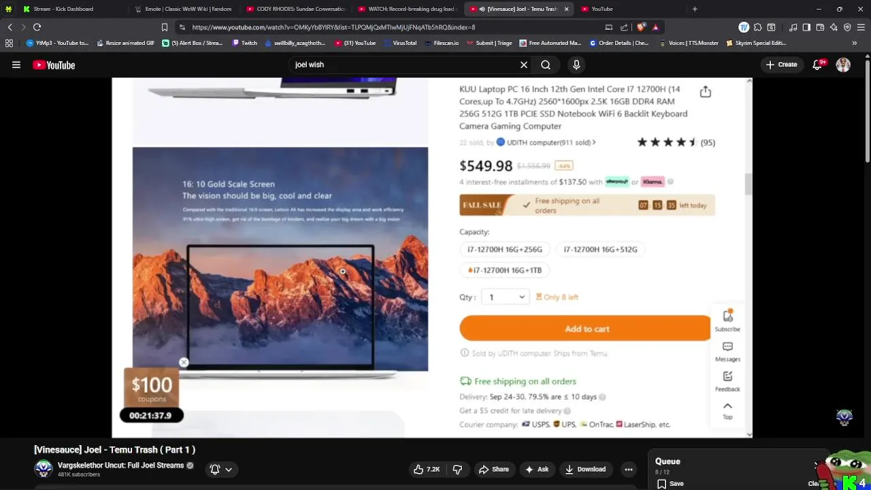Viewport: 871px width, 490px height.
Task: Click the YouTube search magnifier button
Action: (546, 65)
